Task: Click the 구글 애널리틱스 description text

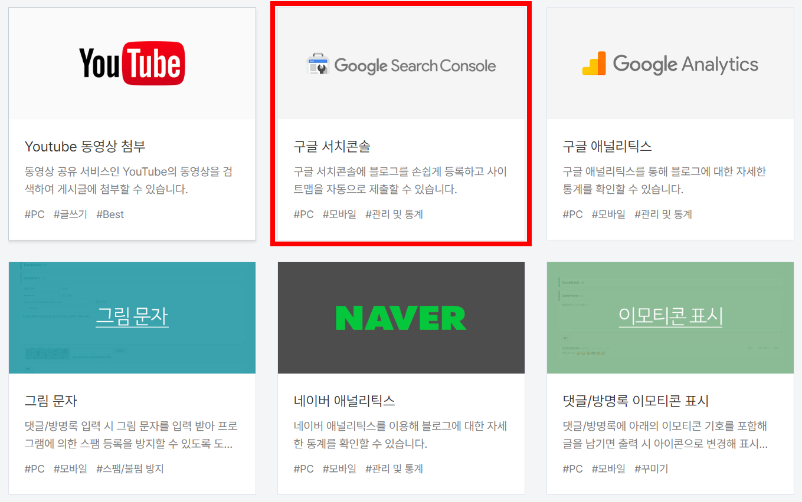Action: click(x=664, y=180)
